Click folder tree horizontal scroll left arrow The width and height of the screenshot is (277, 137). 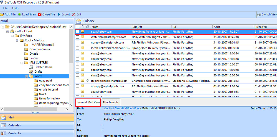coord(2,109)
